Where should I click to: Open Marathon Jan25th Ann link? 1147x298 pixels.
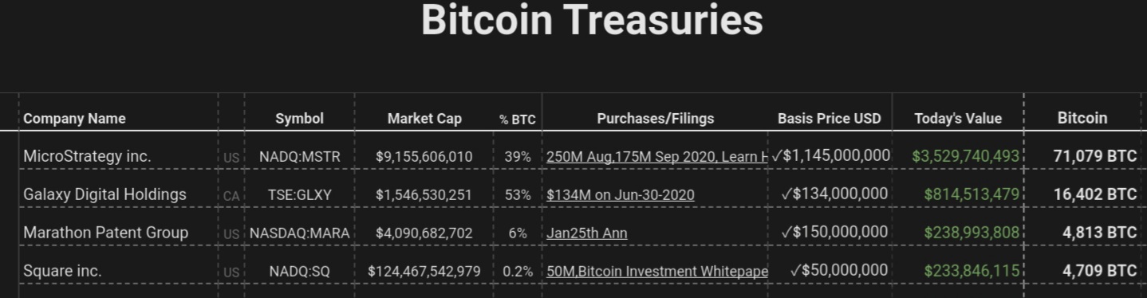586,233
